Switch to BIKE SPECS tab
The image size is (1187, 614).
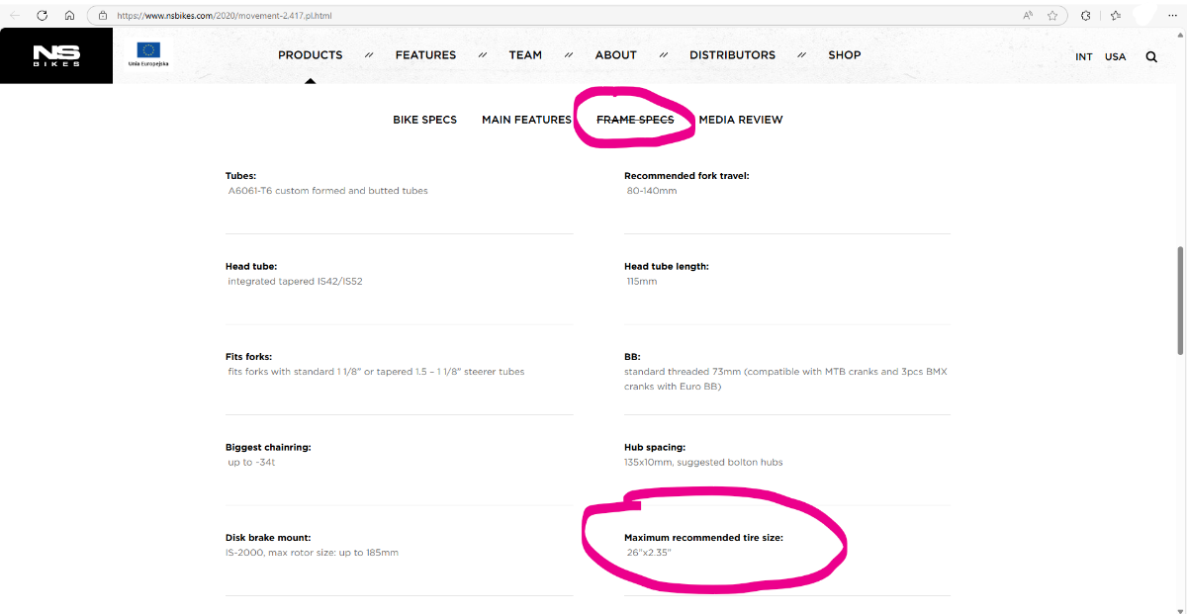point(424,120)
